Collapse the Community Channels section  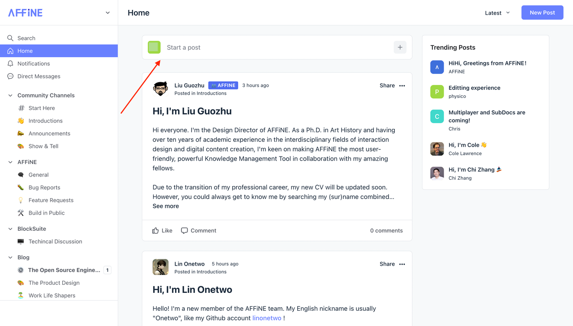coord(10,95)
